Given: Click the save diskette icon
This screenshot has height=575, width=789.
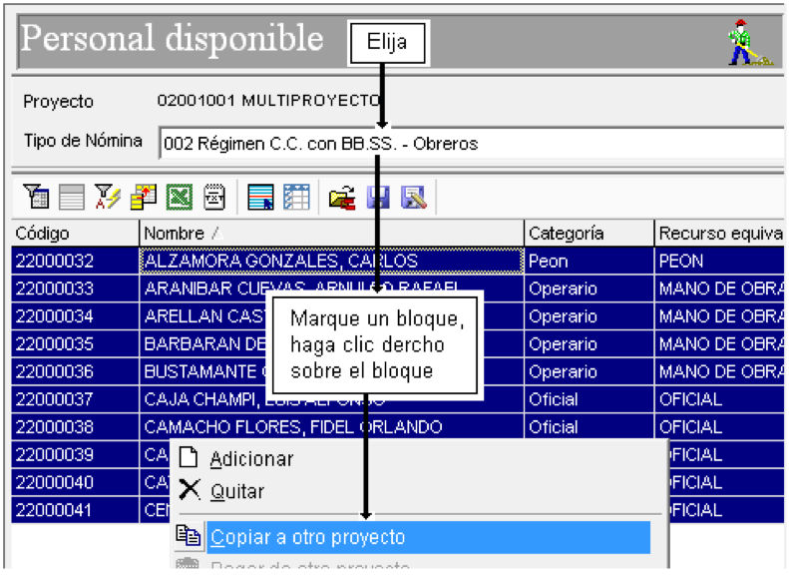Looking at the screenshot, I should coord(378,197).
